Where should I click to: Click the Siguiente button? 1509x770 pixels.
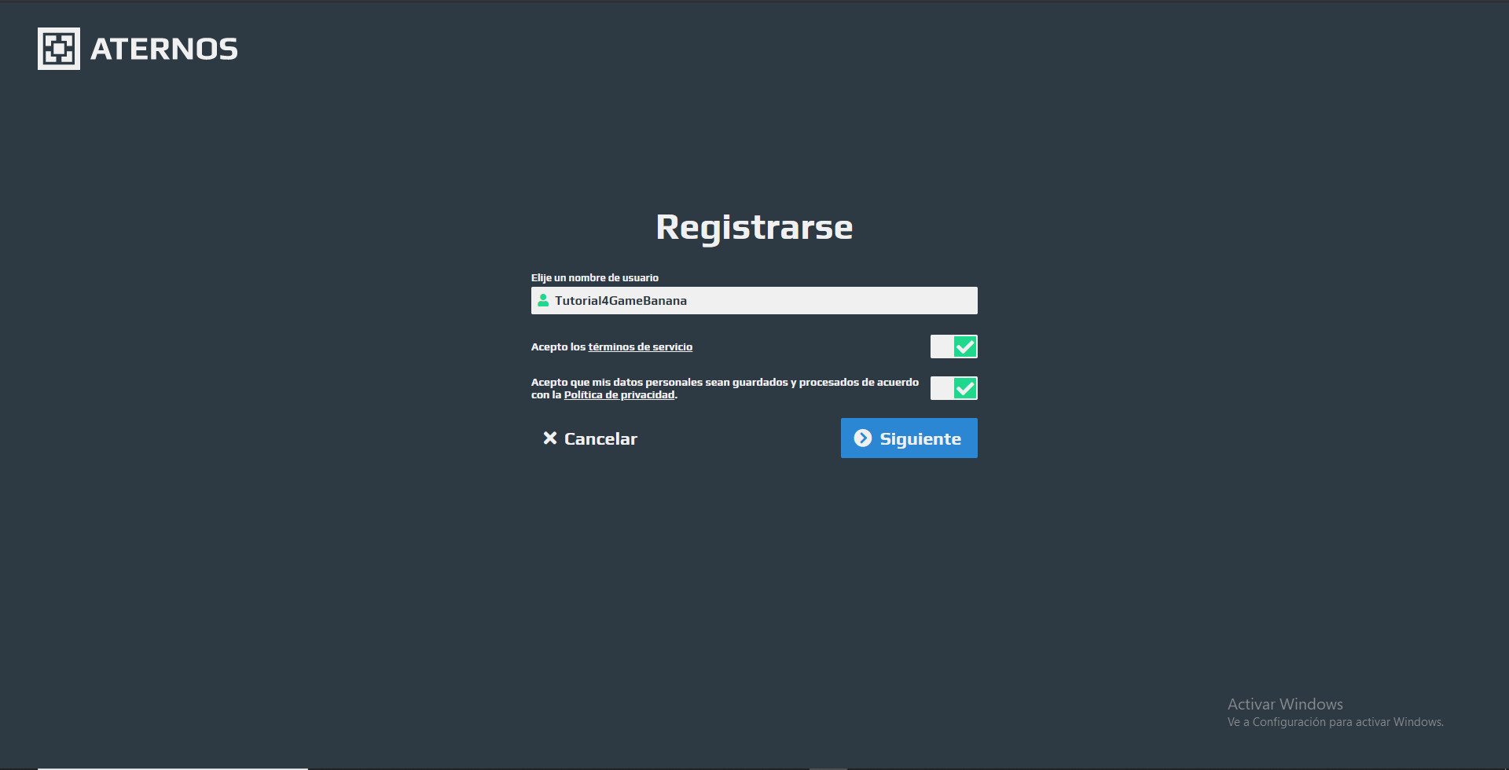tap(909, 438)
